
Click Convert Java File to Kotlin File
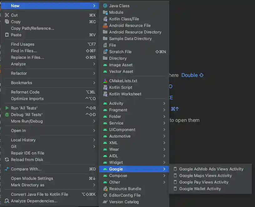click(x=39, y=194)
